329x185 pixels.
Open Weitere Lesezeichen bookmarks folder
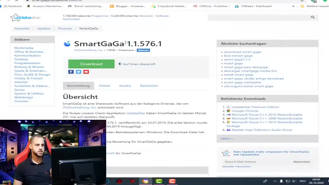pos(315,6)
